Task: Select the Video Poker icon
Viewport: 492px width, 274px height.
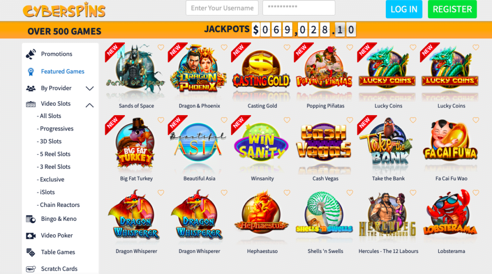Action: click(31, 236)
